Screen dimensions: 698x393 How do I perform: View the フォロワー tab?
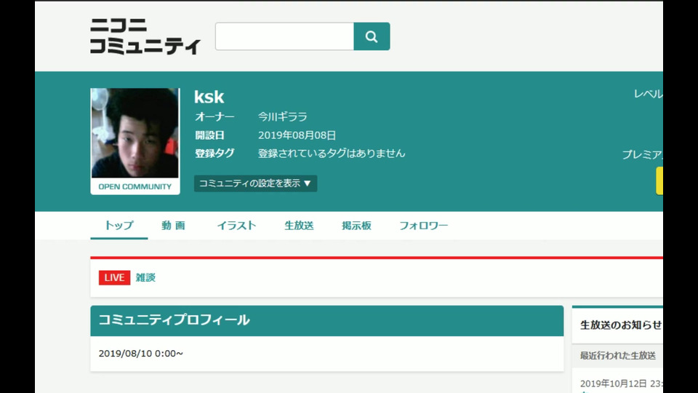click(x=423, y=226)
